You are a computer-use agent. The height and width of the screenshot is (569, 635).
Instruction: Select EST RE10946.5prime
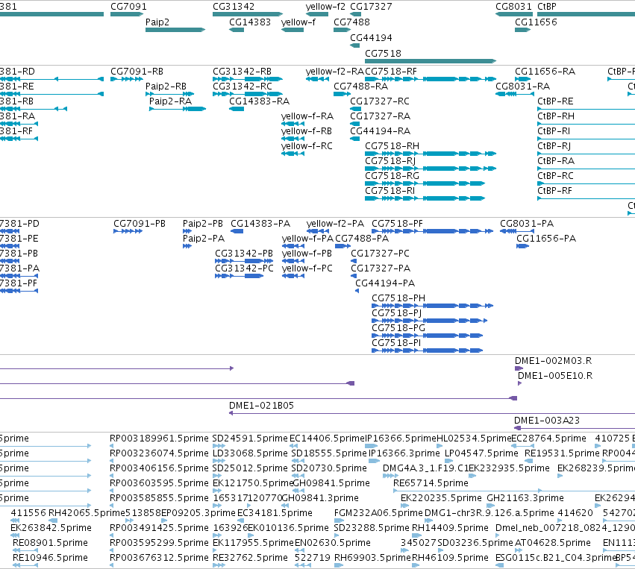(x=25, y=565)
